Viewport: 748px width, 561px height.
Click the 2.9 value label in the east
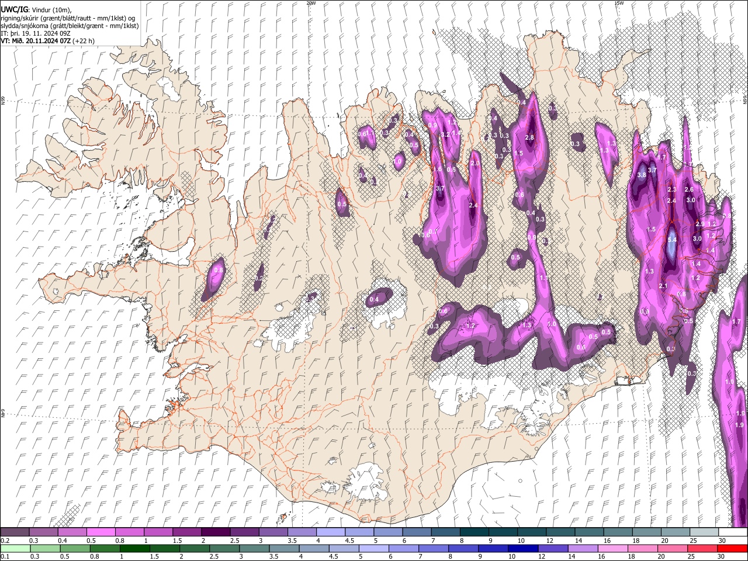[700, 224]
